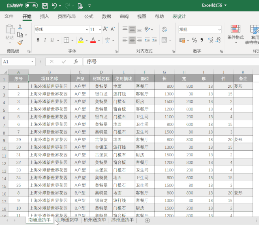This screenshot has width=259, height=225.
Task: Click the Undo arrow icon
Action: (54, 6)
